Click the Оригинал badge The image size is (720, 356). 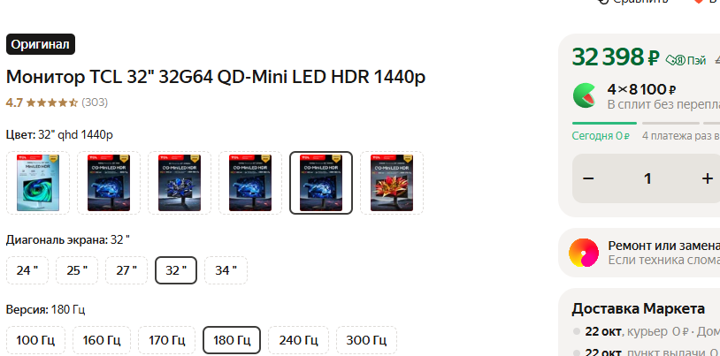pos(41,44)
